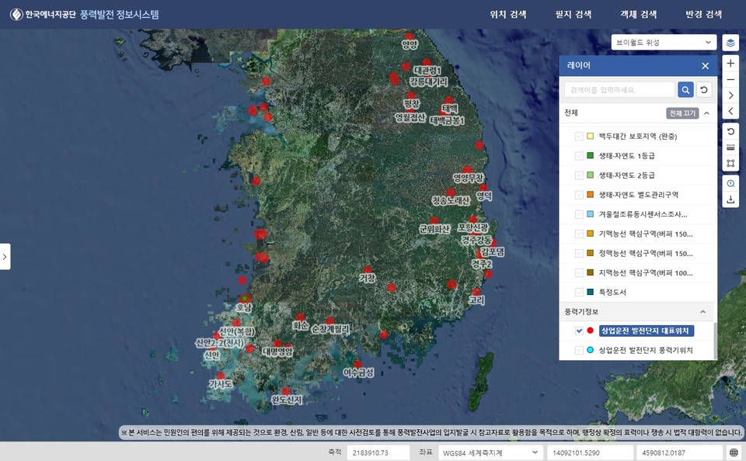
Task: Open the WGS84 세계측지계 coordinate system dropdown
Action: click(x=490, y=452)
